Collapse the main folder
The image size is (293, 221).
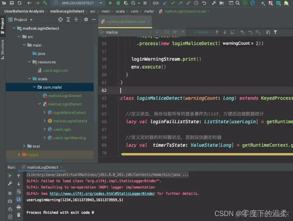tap(24, 45)
